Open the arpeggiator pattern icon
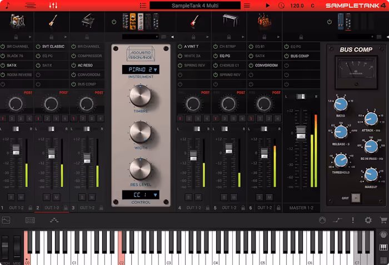 point(54,220)
